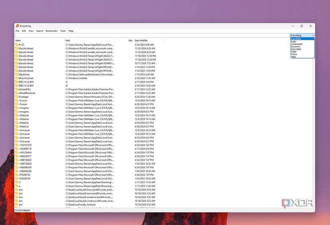Focus the search text box
The width and height of the screenshot is (330, 225).
pyautogui.click(x=152, y=35)
